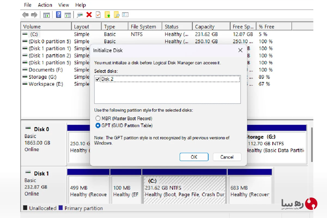Click the Disk 1 drive icon

(28, 172)
